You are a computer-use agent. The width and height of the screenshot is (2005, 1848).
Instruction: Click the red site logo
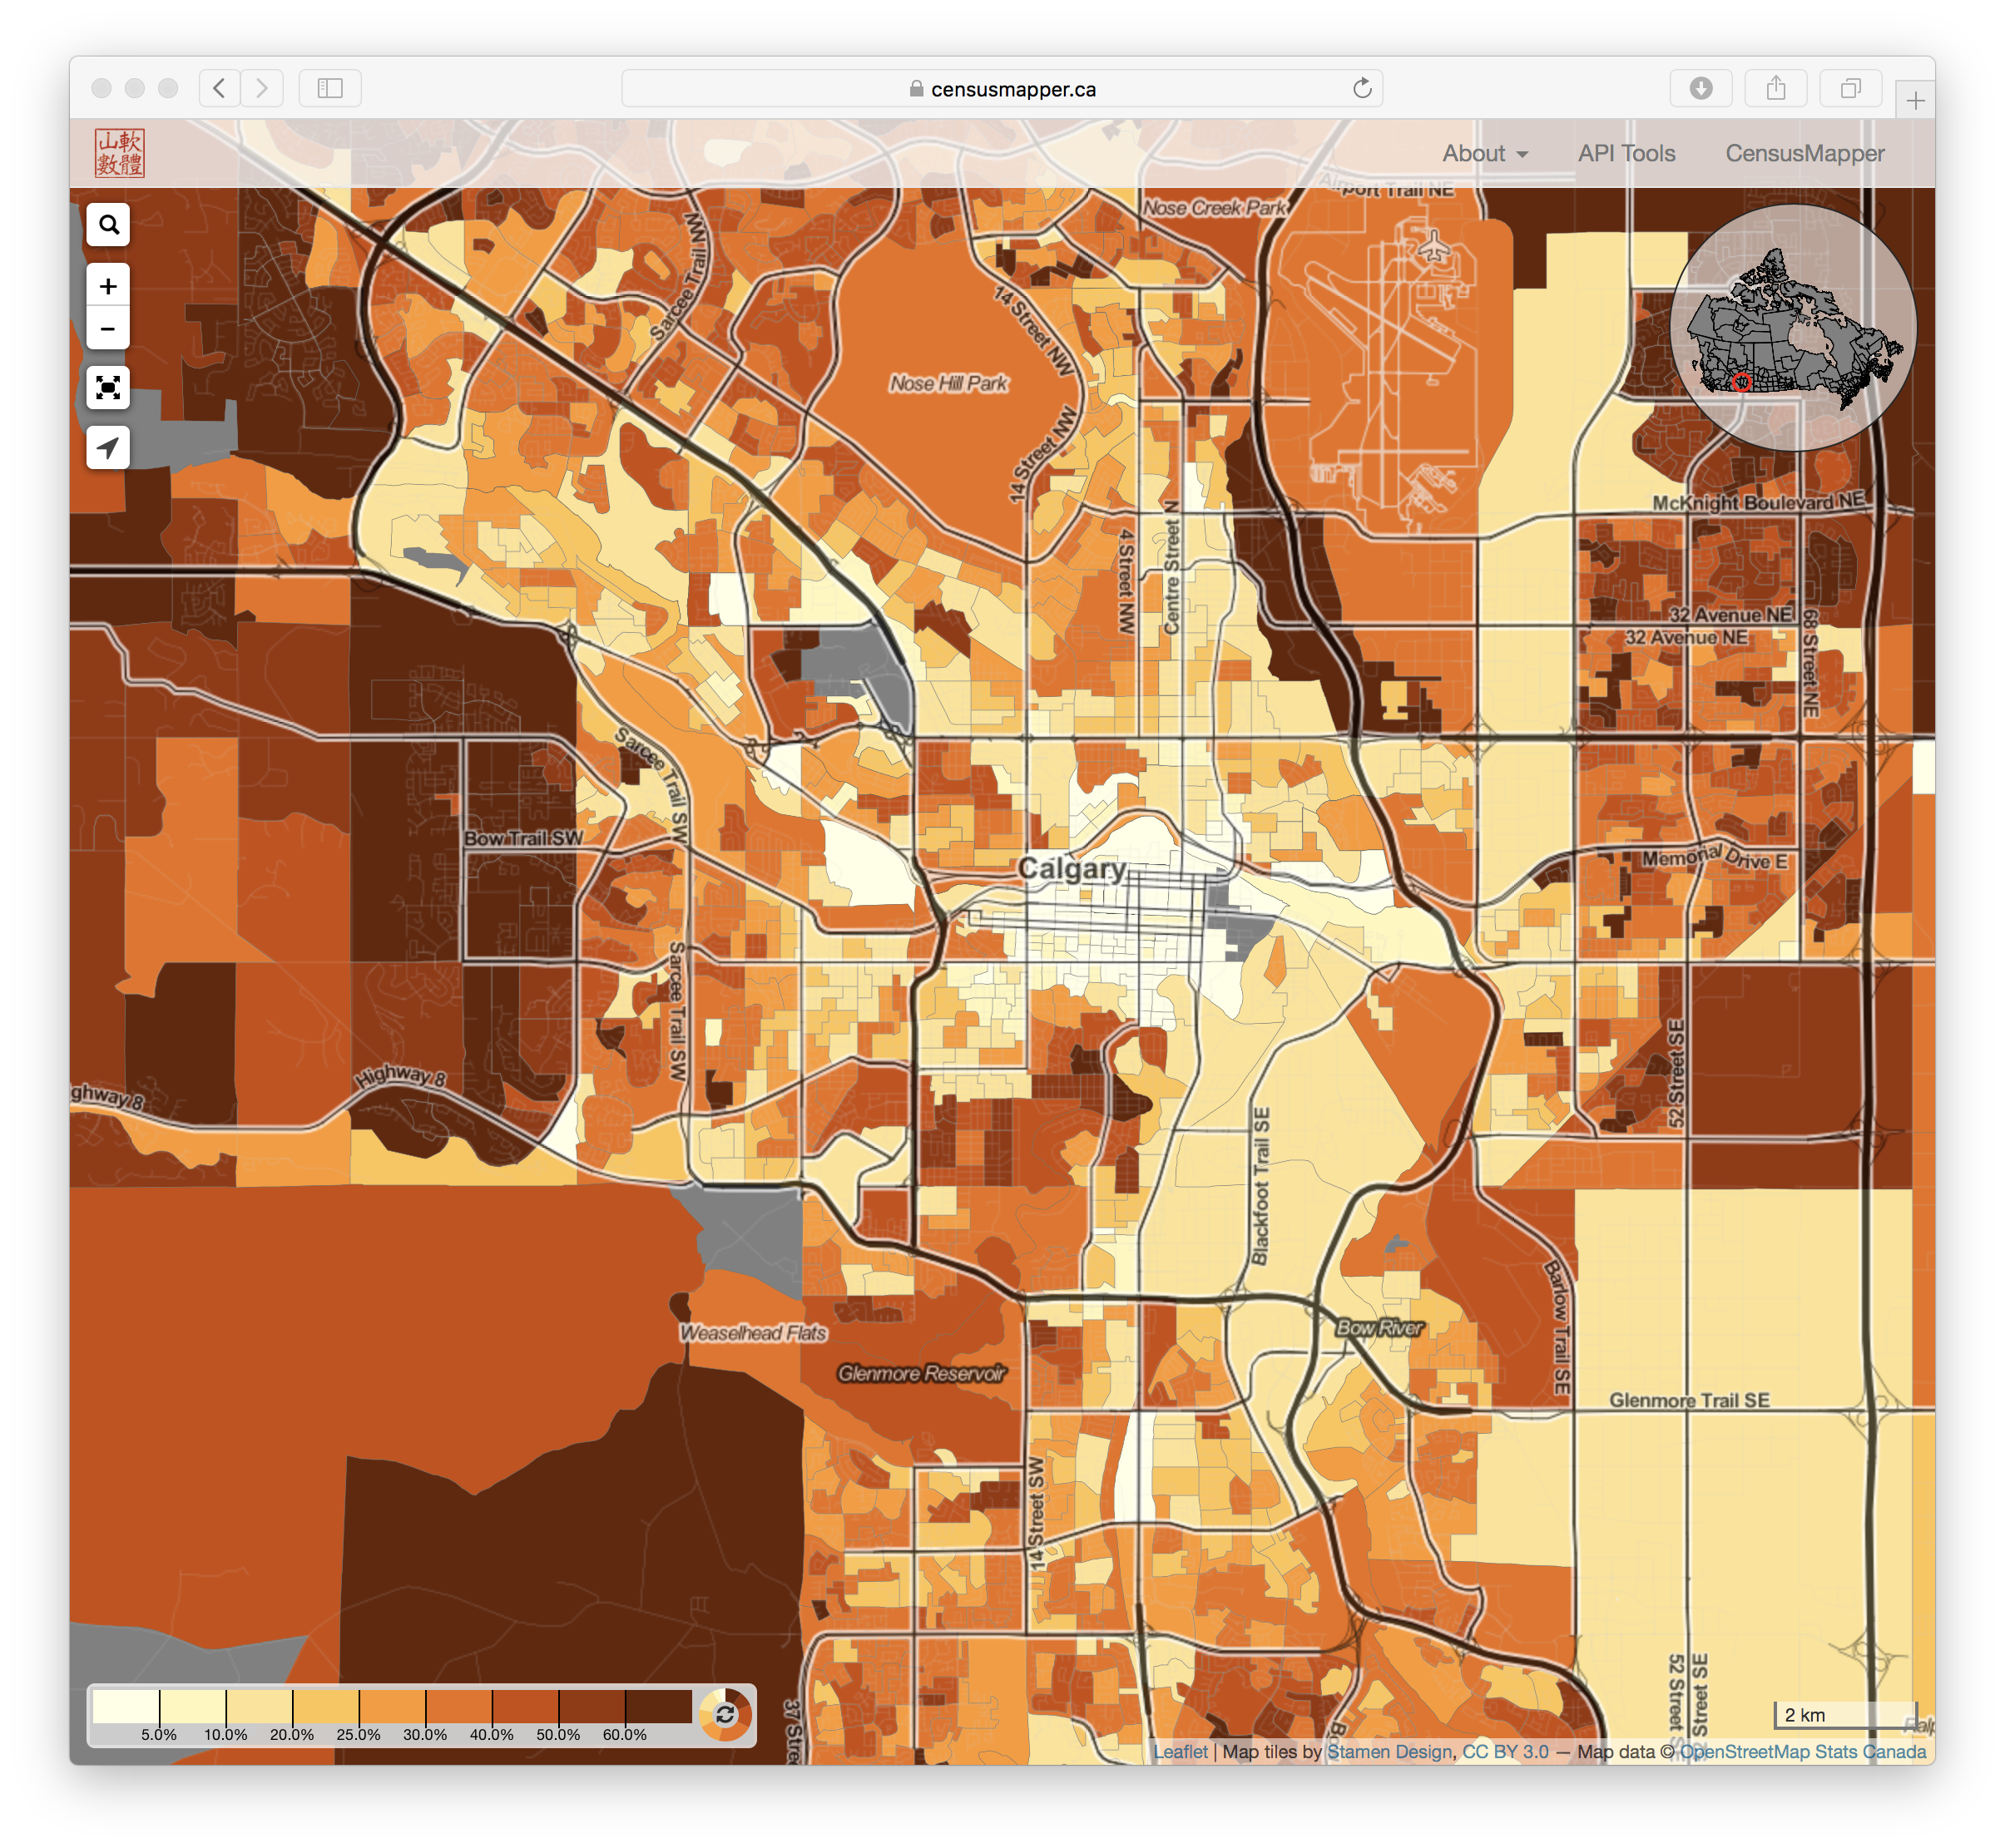pos(120,153)
